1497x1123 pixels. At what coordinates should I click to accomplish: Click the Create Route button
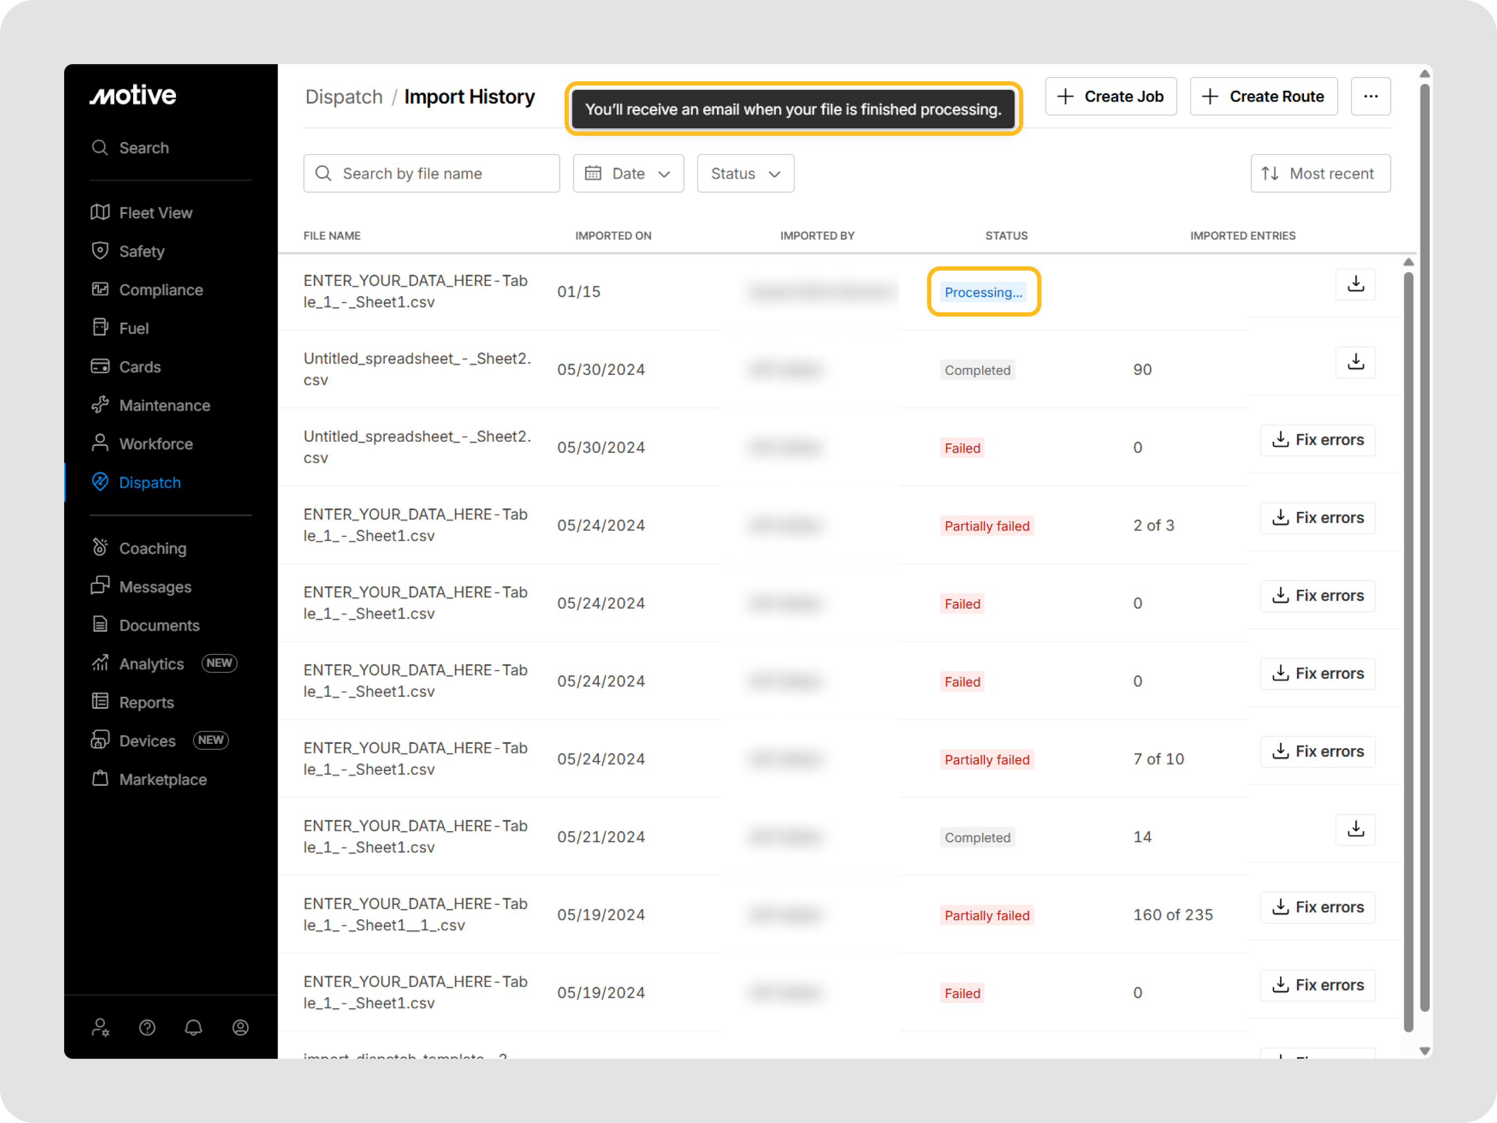[1263, 96]
